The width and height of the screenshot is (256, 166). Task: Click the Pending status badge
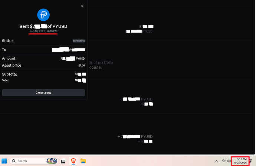[x=79, y=41]
